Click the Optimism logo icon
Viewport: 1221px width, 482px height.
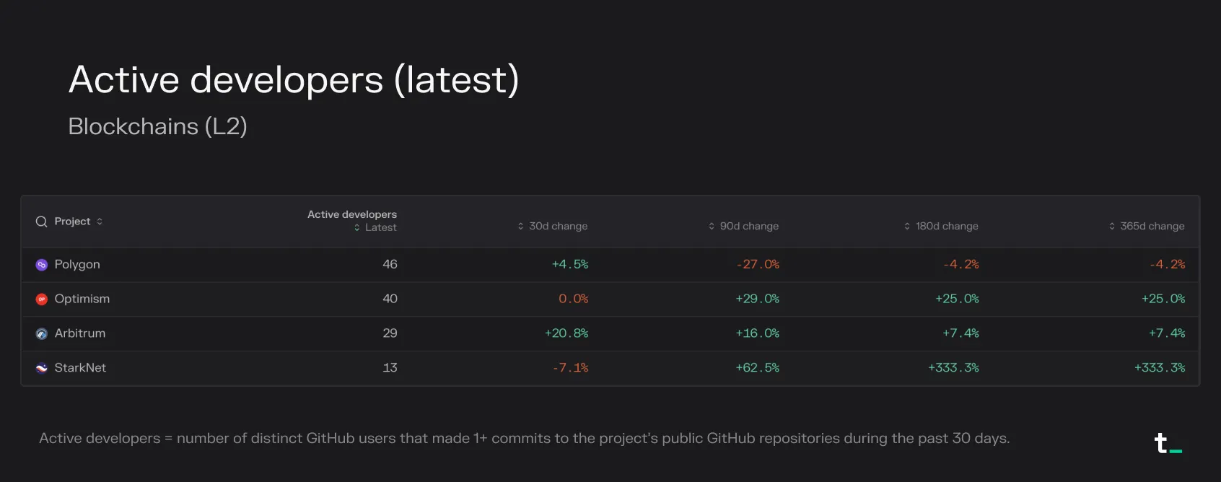click(42, 299)
